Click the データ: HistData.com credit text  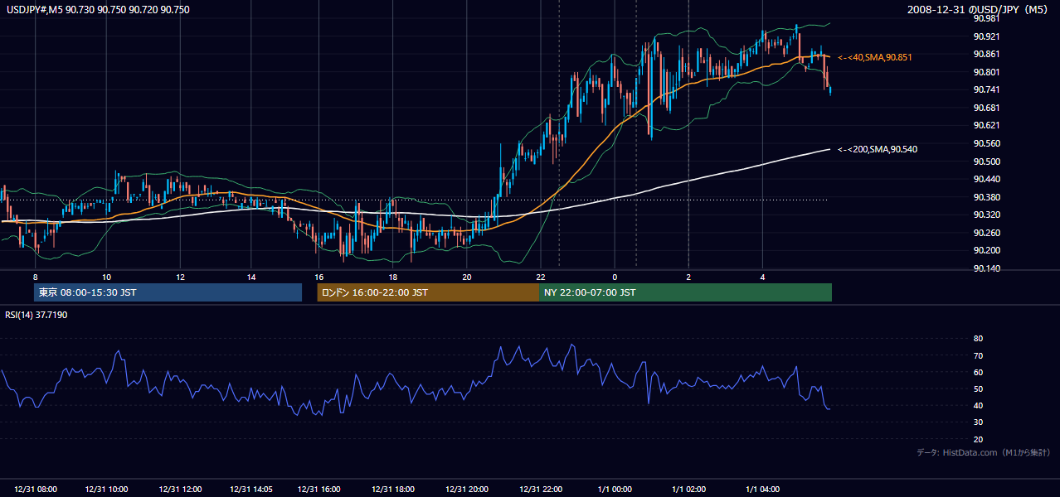[x=984, y=452]
